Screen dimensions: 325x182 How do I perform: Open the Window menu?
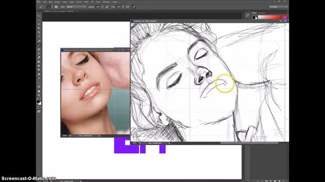coord(106,2)
